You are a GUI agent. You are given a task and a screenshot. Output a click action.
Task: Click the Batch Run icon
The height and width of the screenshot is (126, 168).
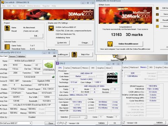click(74, 55)
